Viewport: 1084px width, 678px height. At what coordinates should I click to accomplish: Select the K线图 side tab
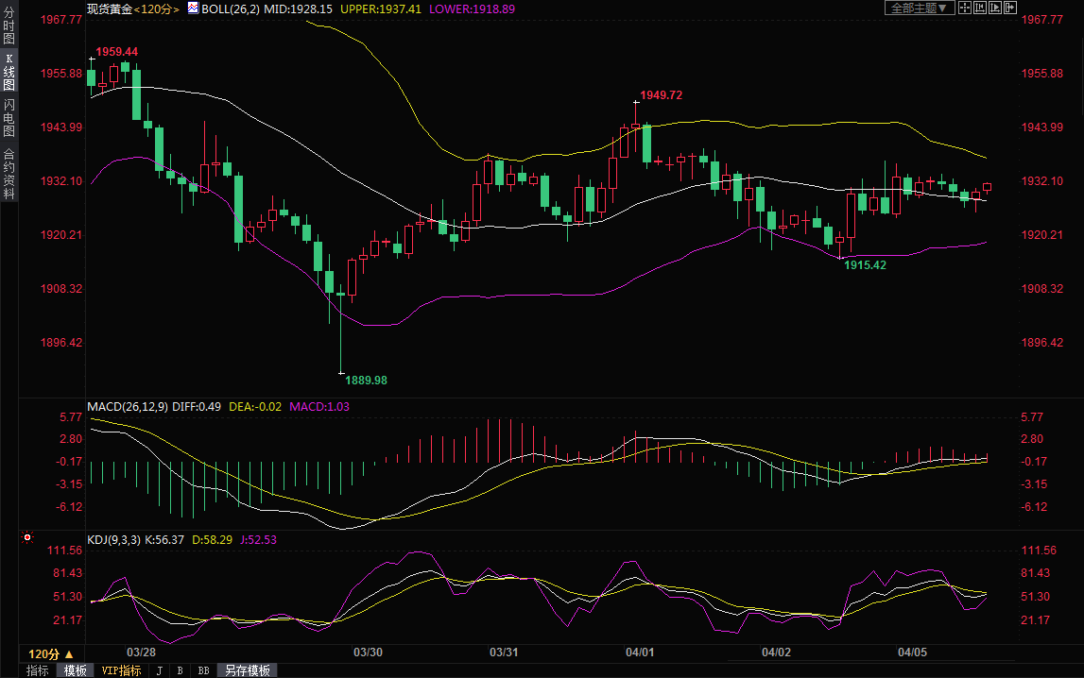[x=9, y=72]
